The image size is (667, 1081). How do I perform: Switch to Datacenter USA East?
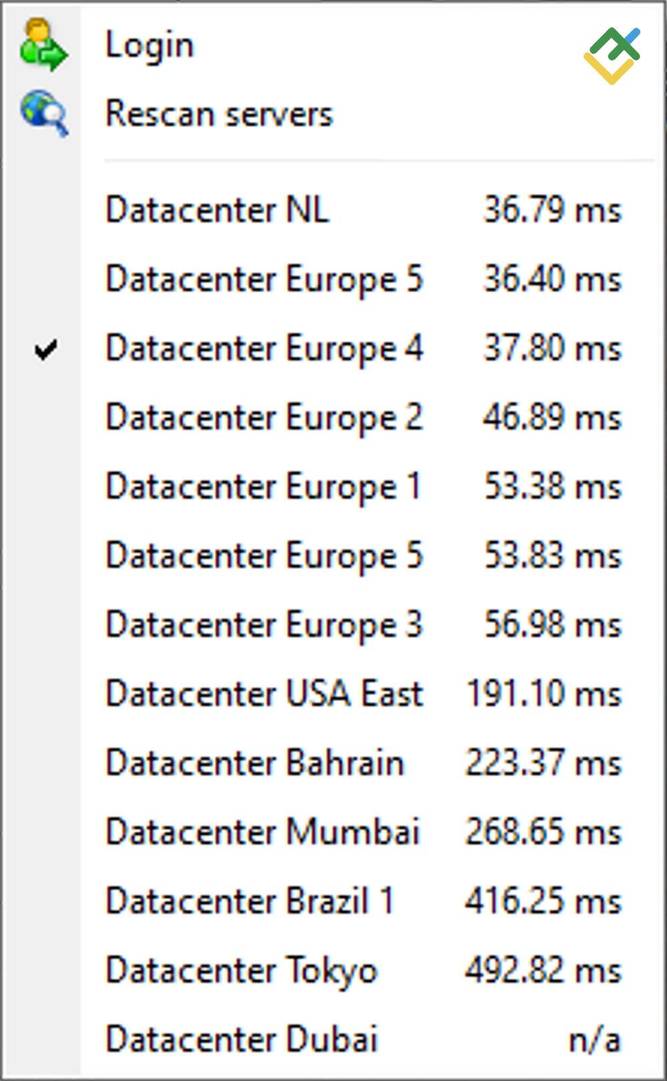click(264, 694)
